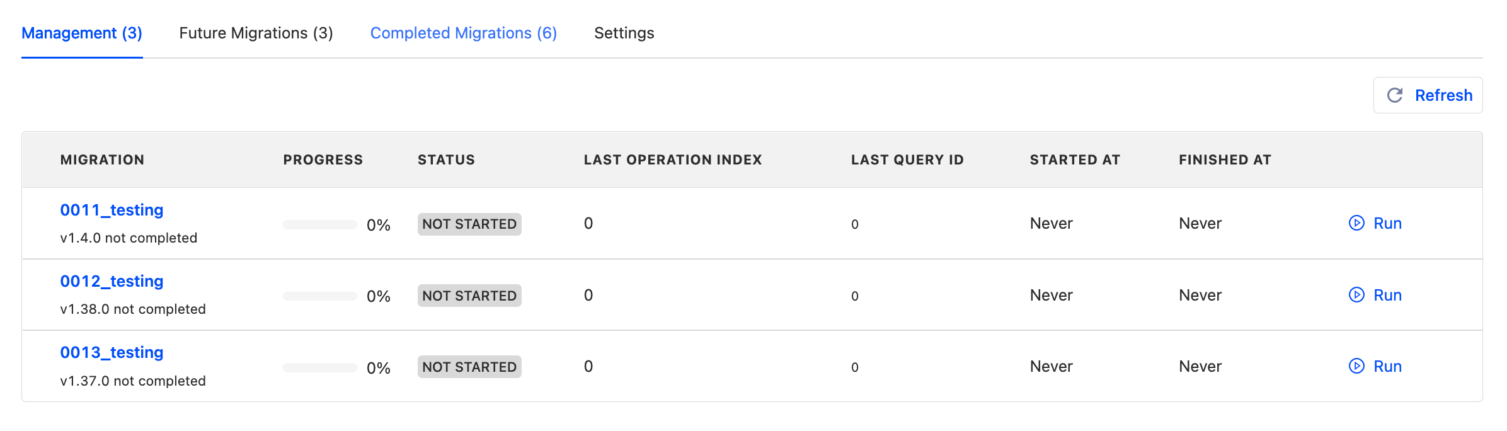Go to the Settings tab
Image resolution: width=1507 pixels, height=431 pixels.
click(x=624, y=33)
